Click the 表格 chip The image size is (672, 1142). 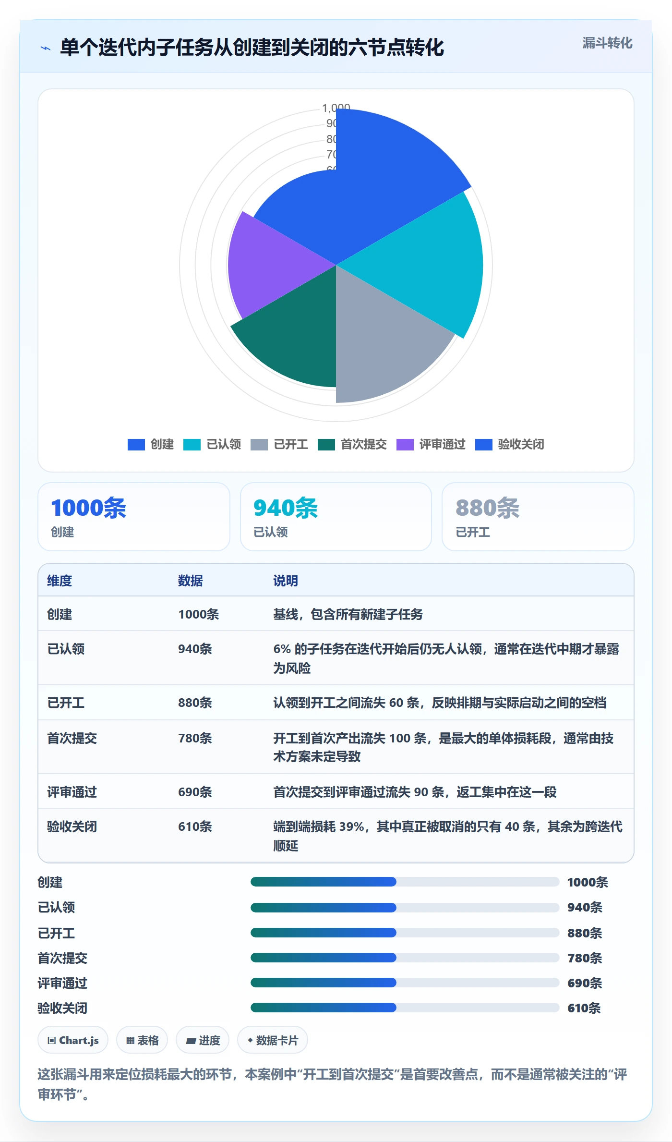coord(142,1040)
